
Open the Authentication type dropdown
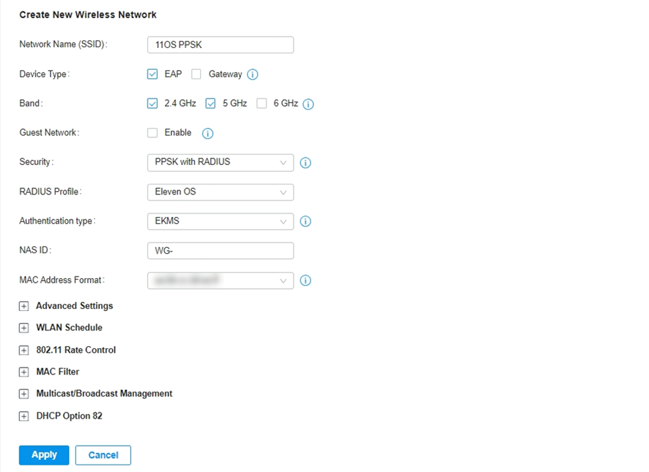pyautogui.click(x=220, y=221)
